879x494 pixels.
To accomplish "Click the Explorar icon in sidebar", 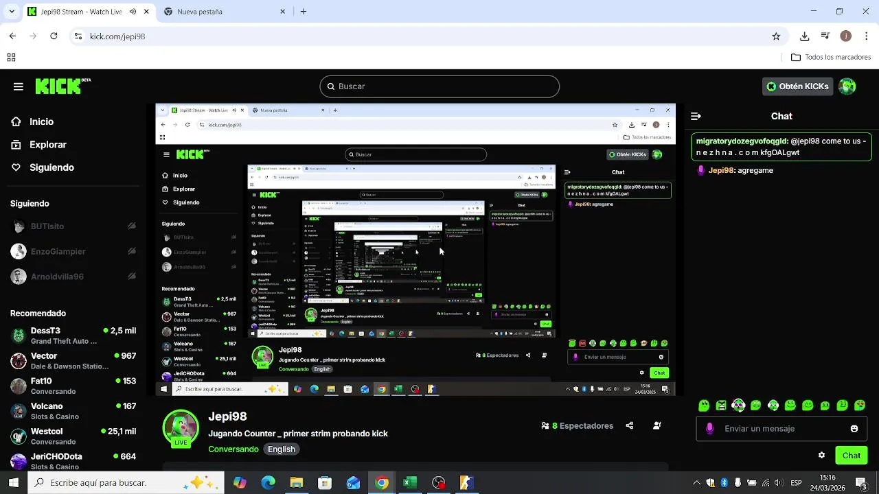I will click(16, 145).
